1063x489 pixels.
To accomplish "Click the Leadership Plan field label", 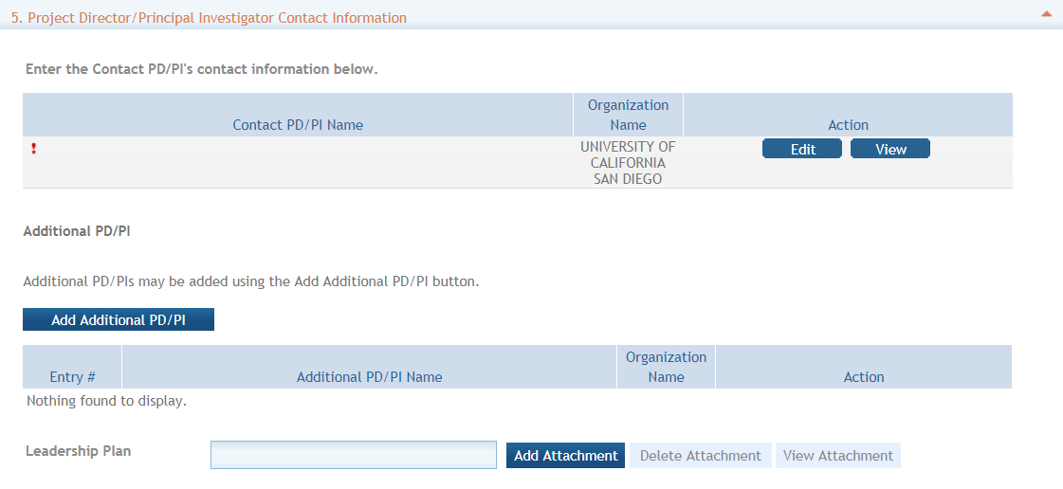I will [x=79, y=451].
